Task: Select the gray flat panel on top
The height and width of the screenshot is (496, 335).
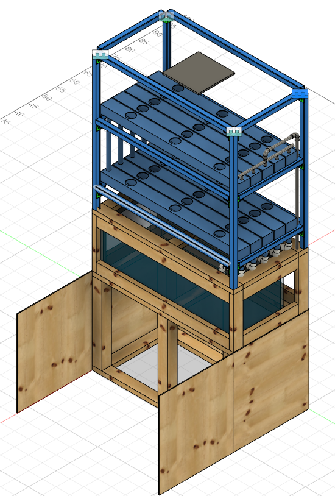Action: pyautogui.click(x=199, y=73)
